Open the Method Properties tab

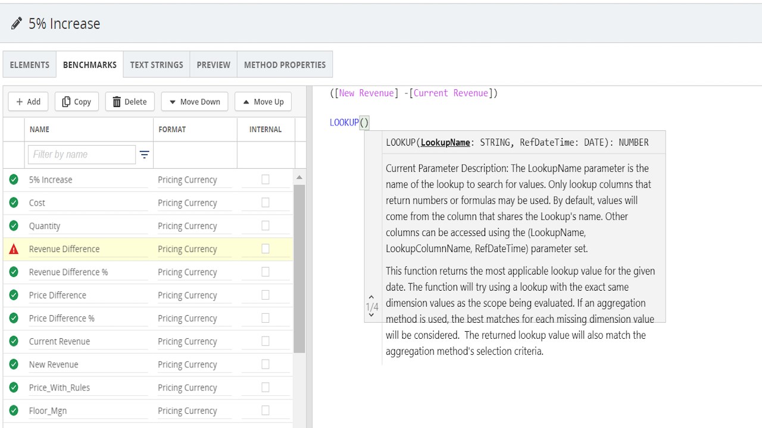click(x=285, y=65)
